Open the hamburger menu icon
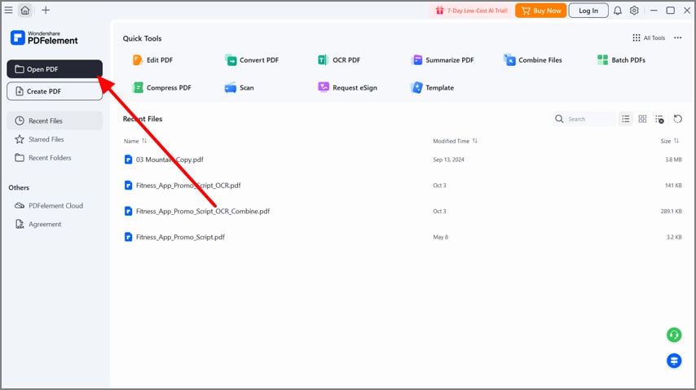Image resolution: width=696 pixels, height=390 pixels. point(8,11)
